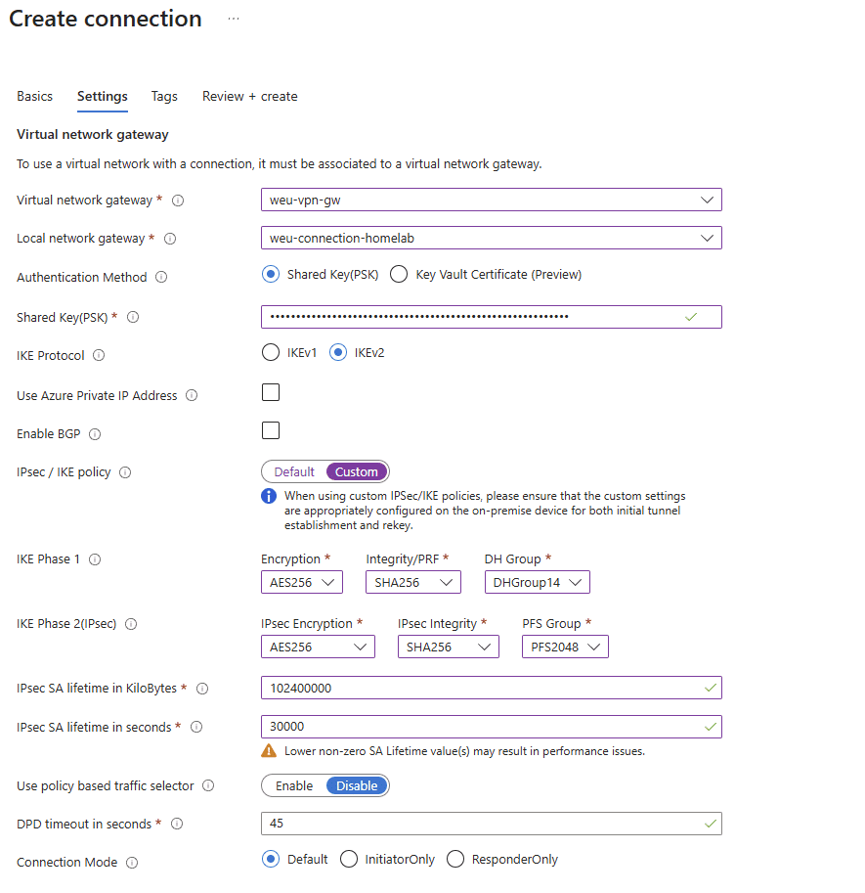Click the help icon next to IKE Phase 1
The width and height of the screenshot is (865, 893).
[94, 559]
